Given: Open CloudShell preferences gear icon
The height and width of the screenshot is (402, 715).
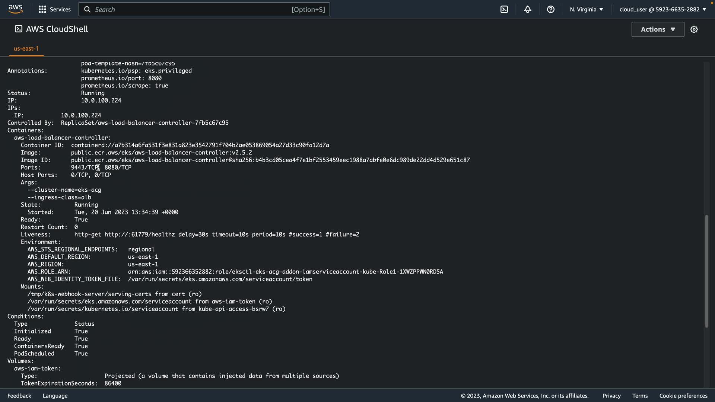Looking at the screenshot, I should [694, 29].
